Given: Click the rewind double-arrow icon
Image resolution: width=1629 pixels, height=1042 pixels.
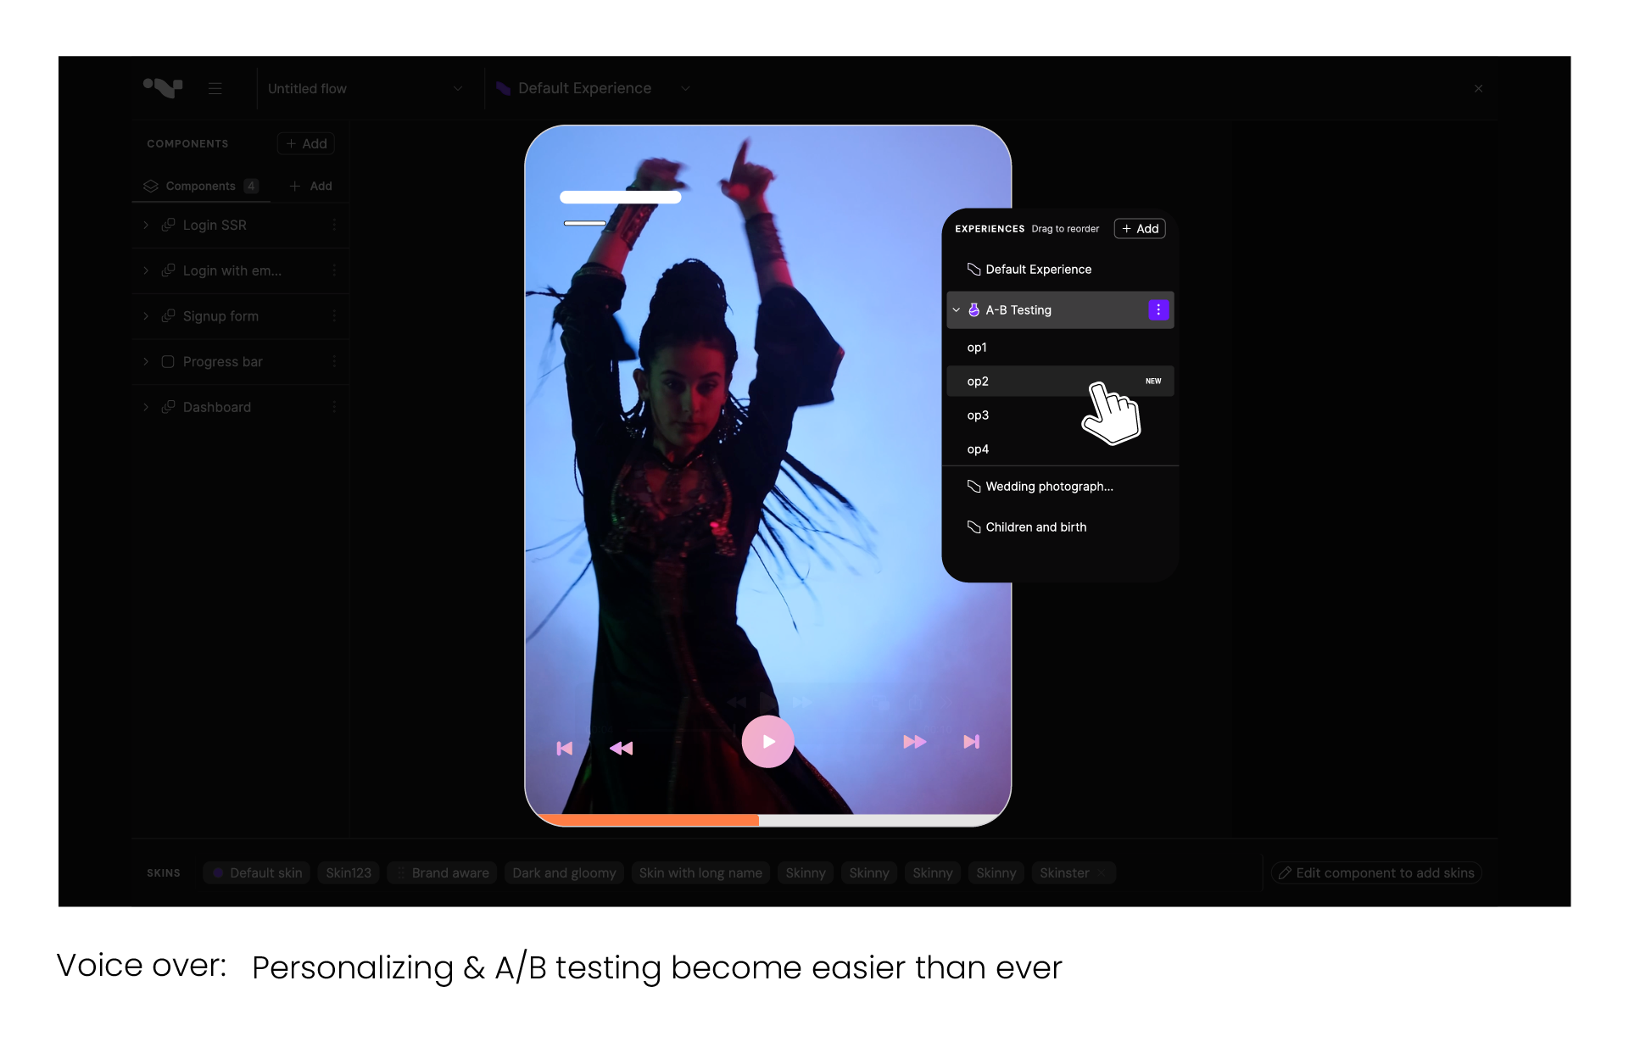Looking at the screenshot, I should pos(622,748).
